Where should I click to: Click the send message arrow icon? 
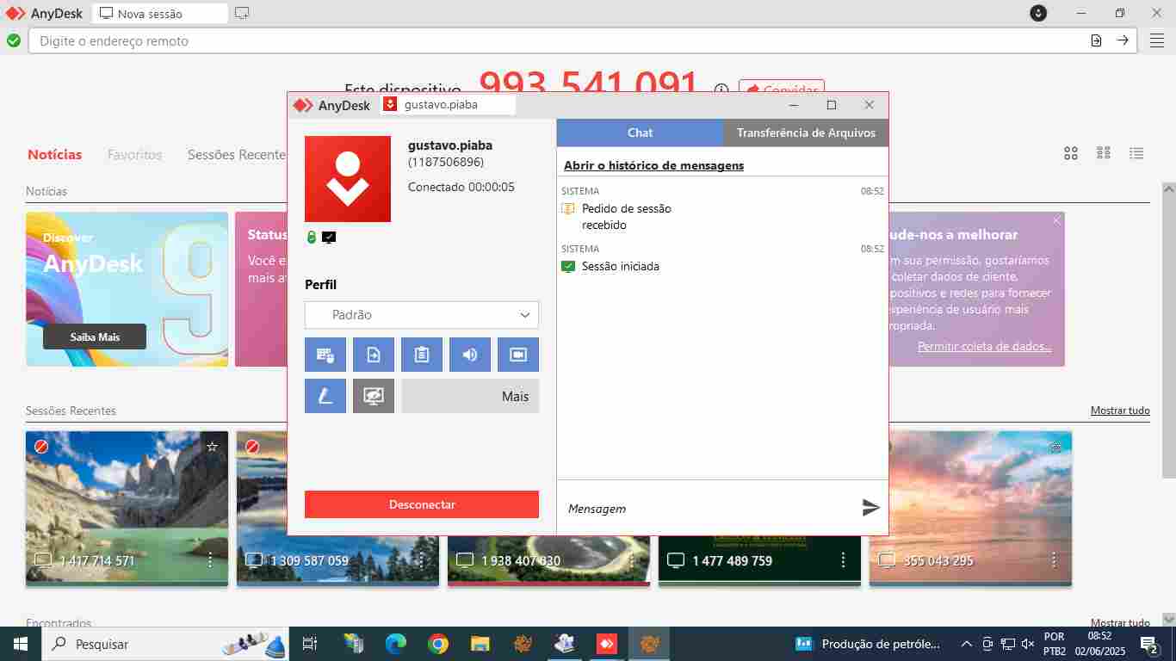coord(871,508)
